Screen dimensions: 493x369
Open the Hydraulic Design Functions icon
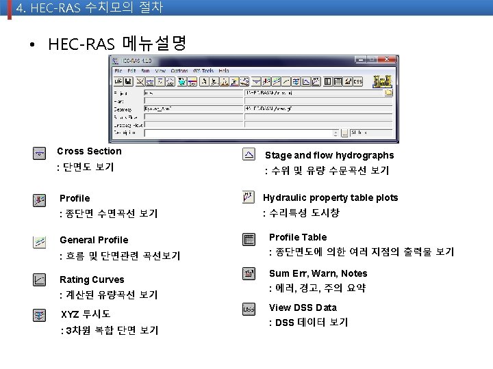pyautogui.click(x=244, y=82)
